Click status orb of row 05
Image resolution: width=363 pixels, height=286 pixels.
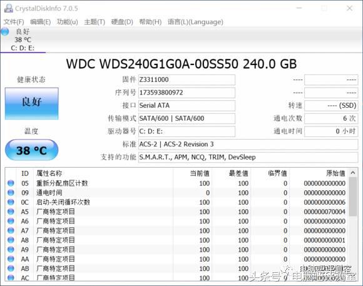(11, 183)
